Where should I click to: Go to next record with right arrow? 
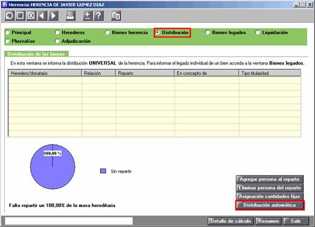pyautogui.click(x=53, y=16)
